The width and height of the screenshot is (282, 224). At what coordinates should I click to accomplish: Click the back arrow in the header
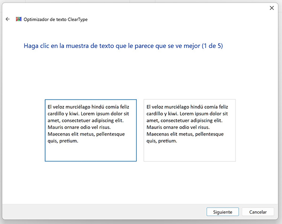(x=8, y=19)
